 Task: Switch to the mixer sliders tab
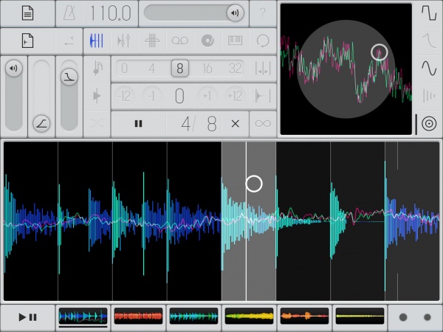pos(124,41)
